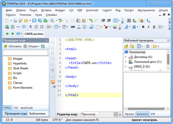Switch to the Просмотр tab

(x=88, y=114)
